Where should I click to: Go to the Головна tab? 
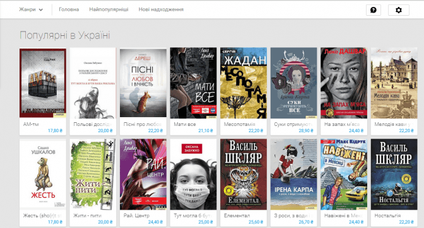(69, 9)
